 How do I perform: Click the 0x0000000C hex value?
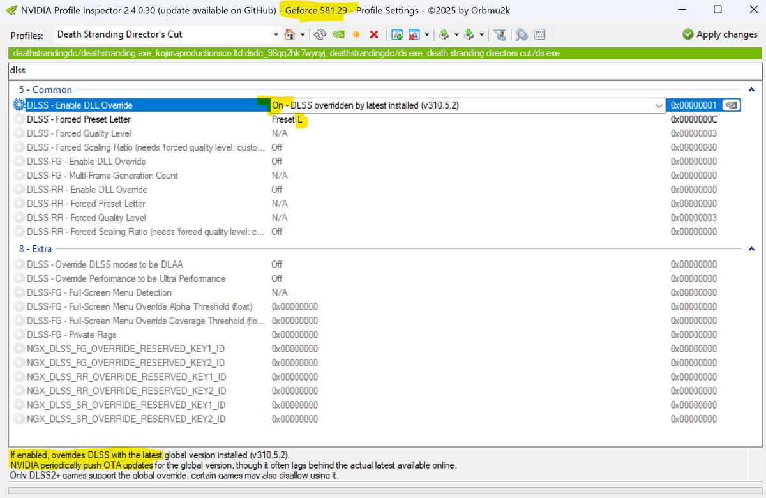click(x=694, y=119)
